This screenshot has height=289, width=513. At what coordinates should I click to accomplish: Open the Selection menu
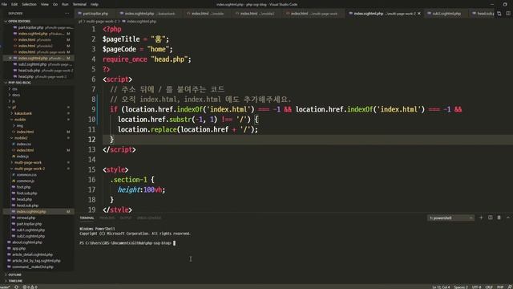29,4
